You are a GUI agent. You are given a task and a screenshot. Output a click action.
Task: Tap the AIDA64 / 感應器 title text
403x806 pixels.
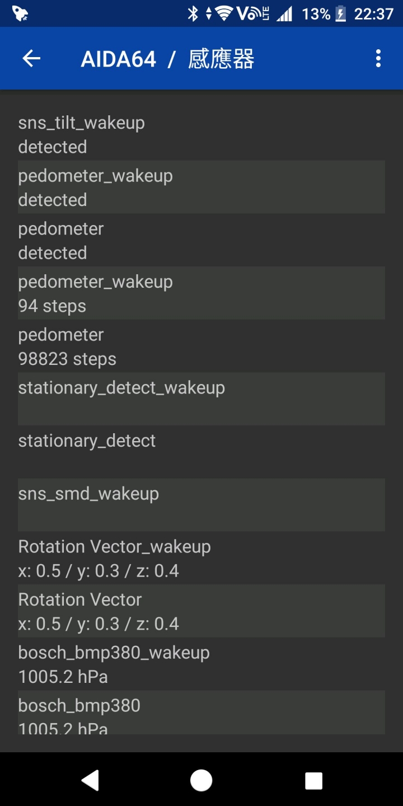(167, 59)
